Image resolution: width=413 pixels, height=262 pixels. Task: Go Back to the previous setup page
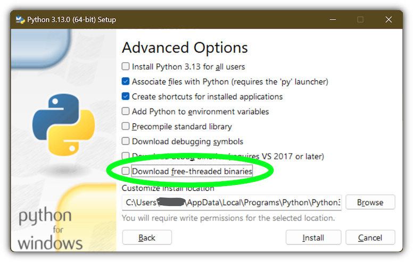tap(147, 238)
